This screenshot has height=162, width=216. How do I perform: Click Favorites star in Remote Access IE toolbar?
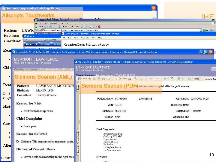coord(74,27)
